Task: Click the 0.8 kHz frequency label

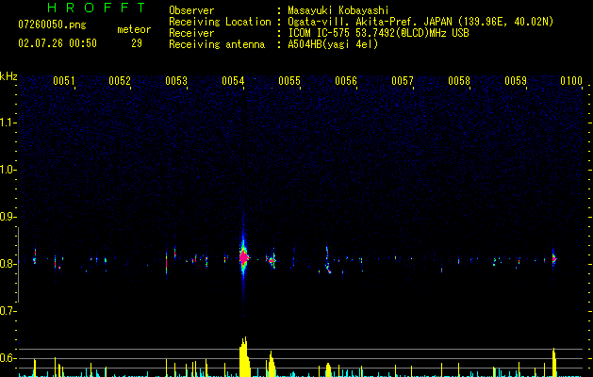Action: click(x=8, y=264)
